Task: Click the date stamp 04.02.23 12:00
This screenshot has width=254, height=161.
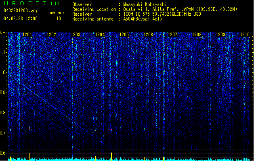Action: point(21,19)
